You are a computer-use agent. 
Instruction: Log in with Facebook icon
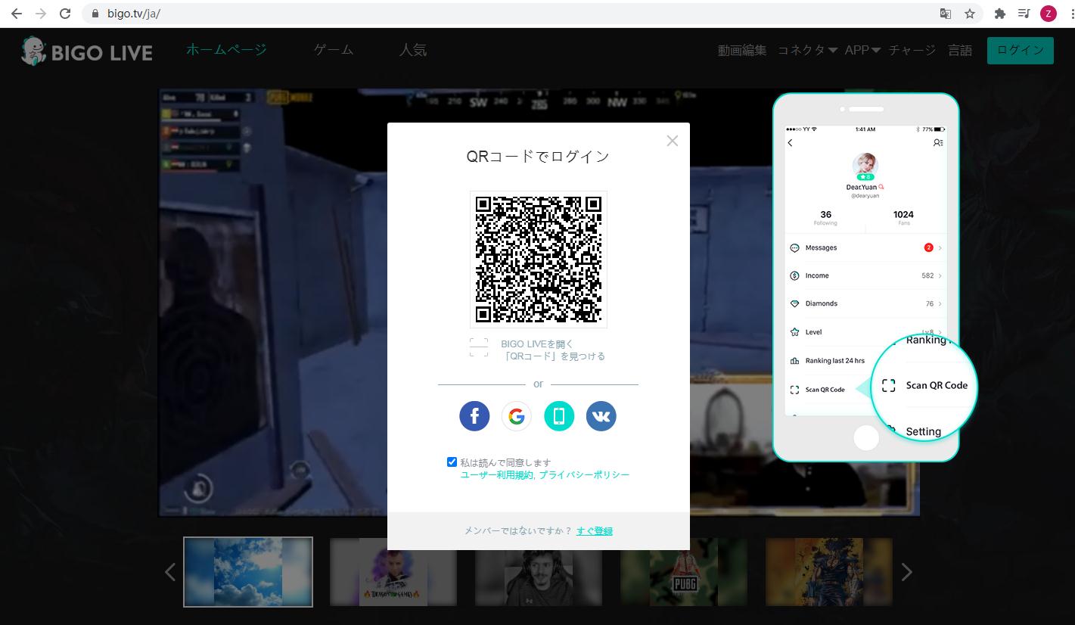pos(474,415)
